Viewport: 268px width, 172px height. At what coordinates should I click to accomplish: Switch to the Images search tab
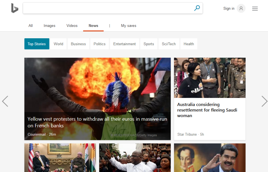(x=49, y=26)
